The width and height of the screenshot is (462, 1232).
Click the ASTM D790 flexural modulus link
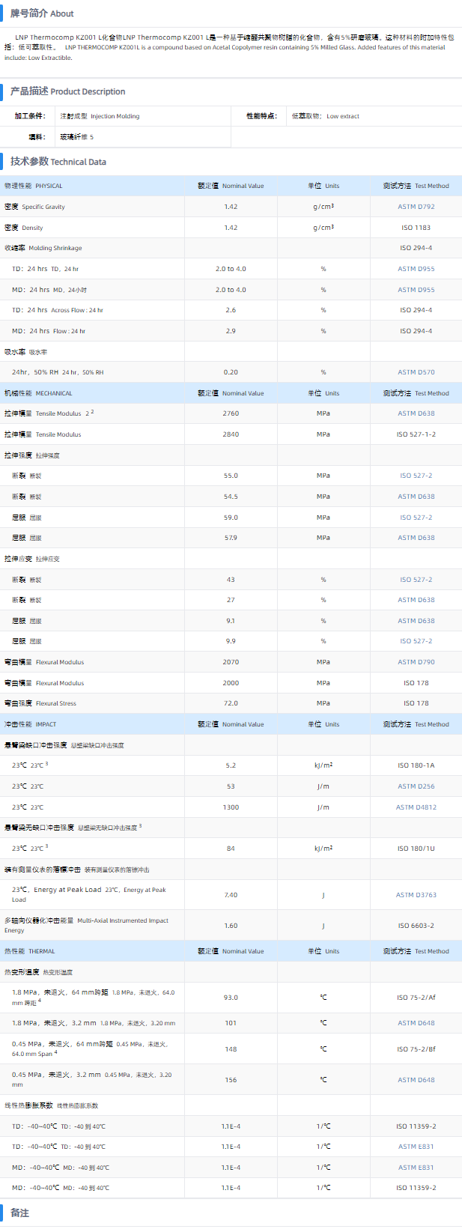click(416, 662)
